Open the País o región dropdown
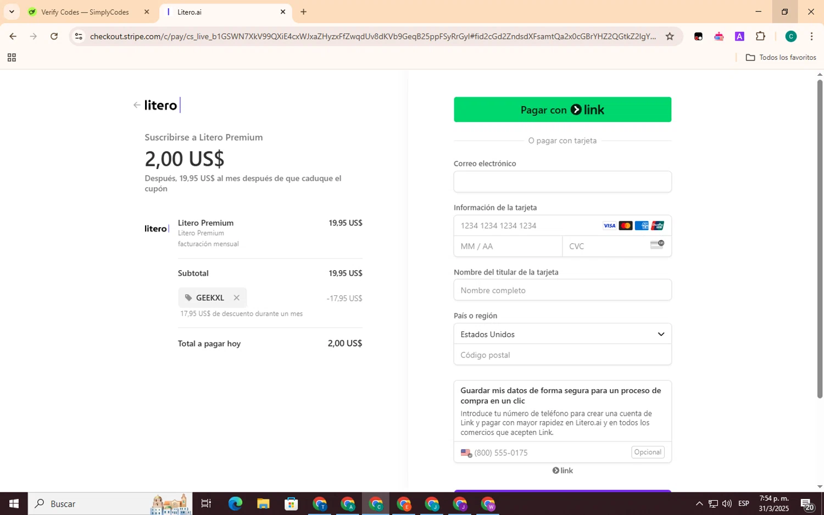 563,334
